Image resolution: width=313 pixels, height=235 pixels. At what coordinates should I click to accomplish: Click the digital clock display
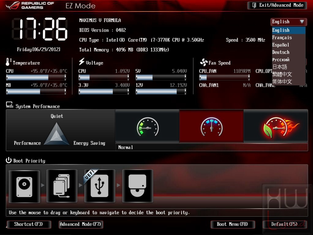(40, 29)
